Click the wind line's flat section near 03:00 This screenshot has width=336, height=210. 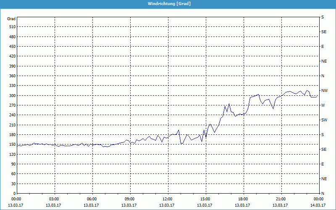[55, 145]
